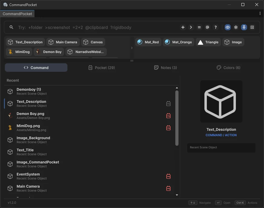Select the Mat_Orange material chip
This screenshot has height=208, width=264.
click(178, 42)
